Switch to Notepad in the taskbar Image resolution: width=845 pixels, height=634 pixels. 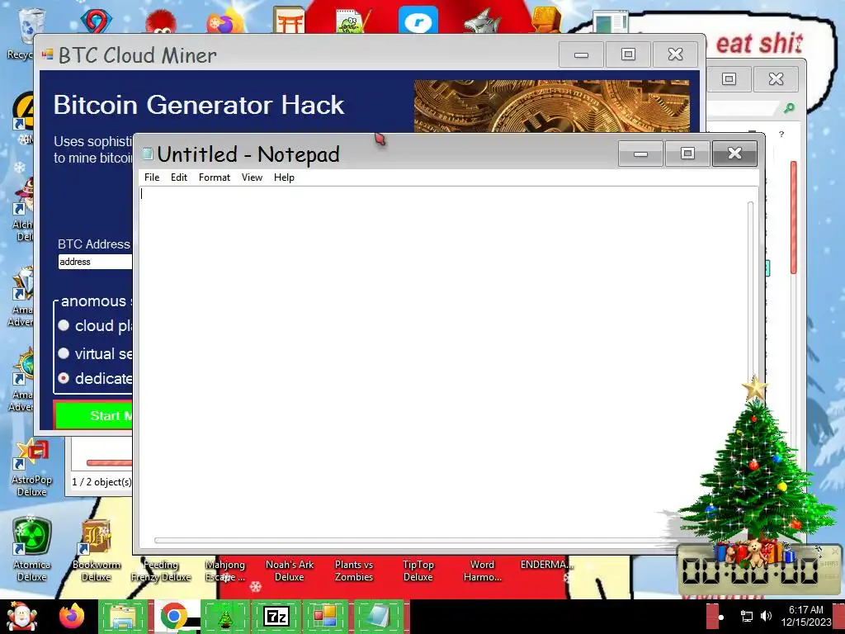(x=377, y=617)
